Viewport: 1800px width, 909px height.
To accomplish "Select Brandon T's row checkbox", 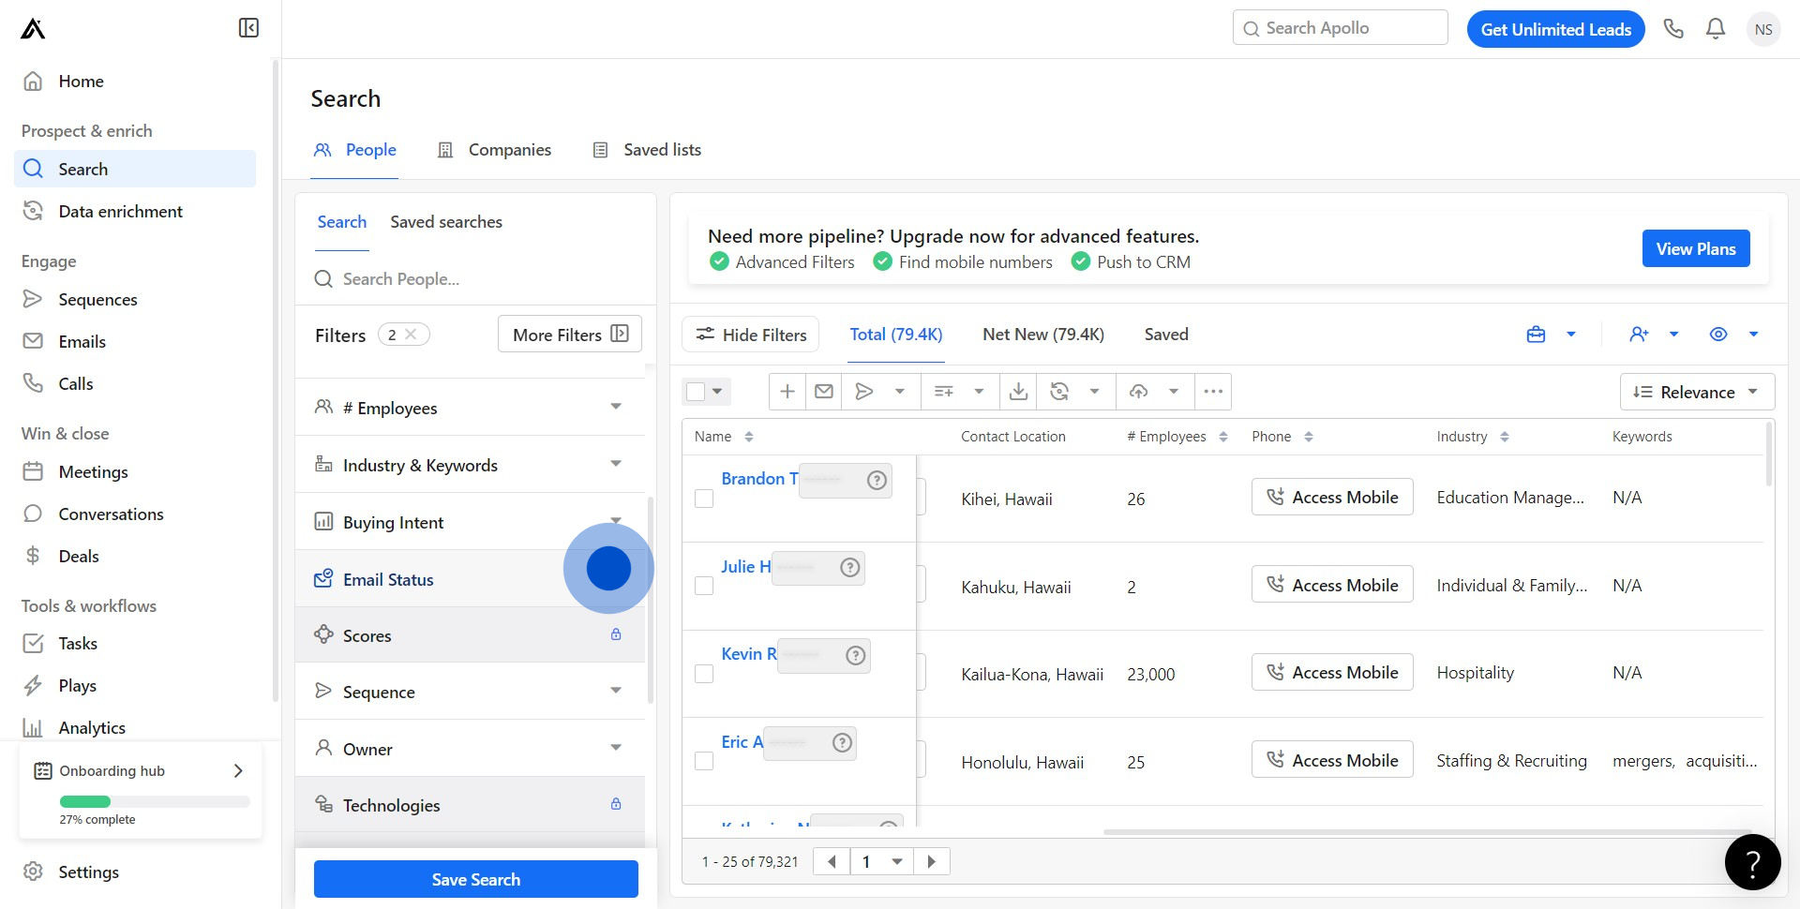I will (x=704, y=499).
